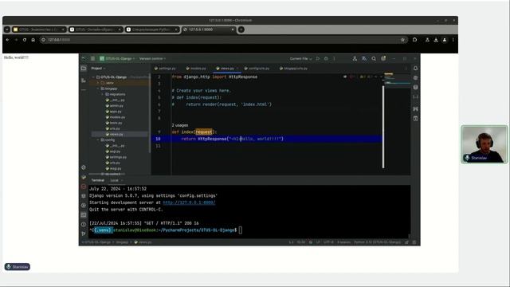This screenshot has height=287, width=510.
Task: Click the Chromium address bar 127.0.0.1:8000
Action: click(223, 40)
